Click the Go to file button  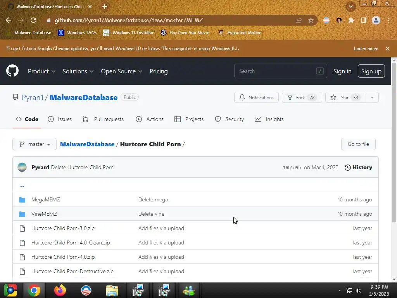[x=358, y=144]
